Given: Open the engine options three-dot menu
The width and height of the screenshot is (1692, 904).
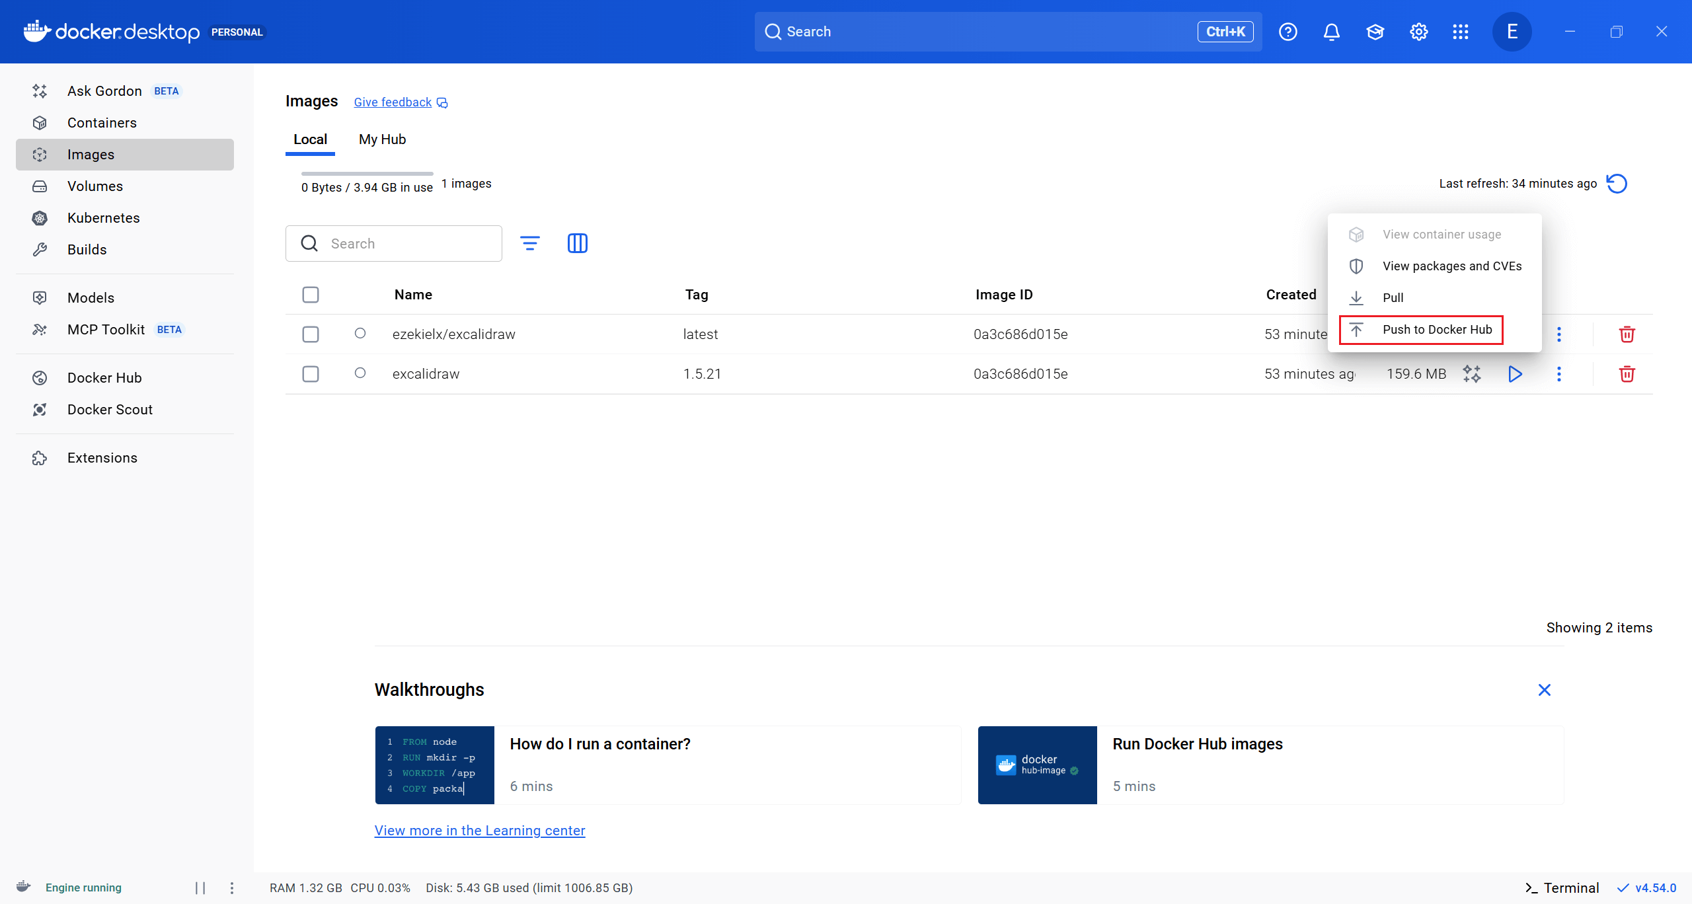Looking at the screenshot, I should (x=231, y=887).
